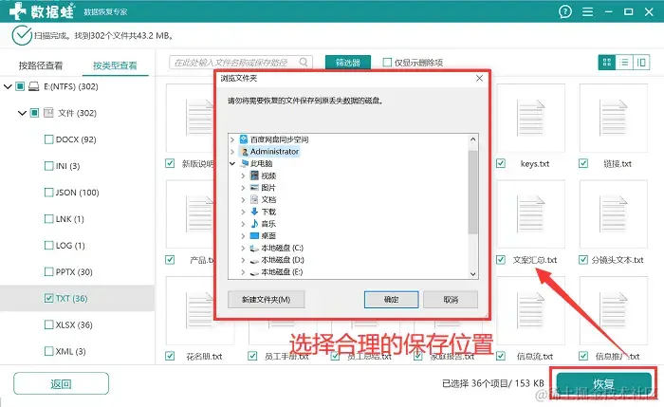The width and height of the screenshot is (664, 407).
Task: Open the hamburger menu in title bar
Action: coord(587,11)
